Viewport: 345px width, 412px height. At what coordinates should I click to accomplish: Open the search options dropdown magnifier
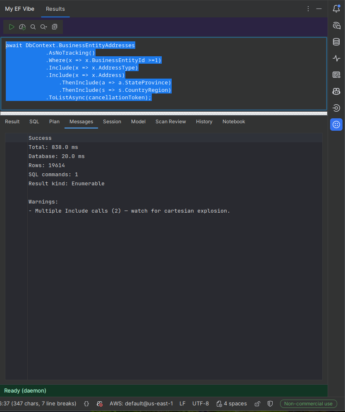pos(43,27)
